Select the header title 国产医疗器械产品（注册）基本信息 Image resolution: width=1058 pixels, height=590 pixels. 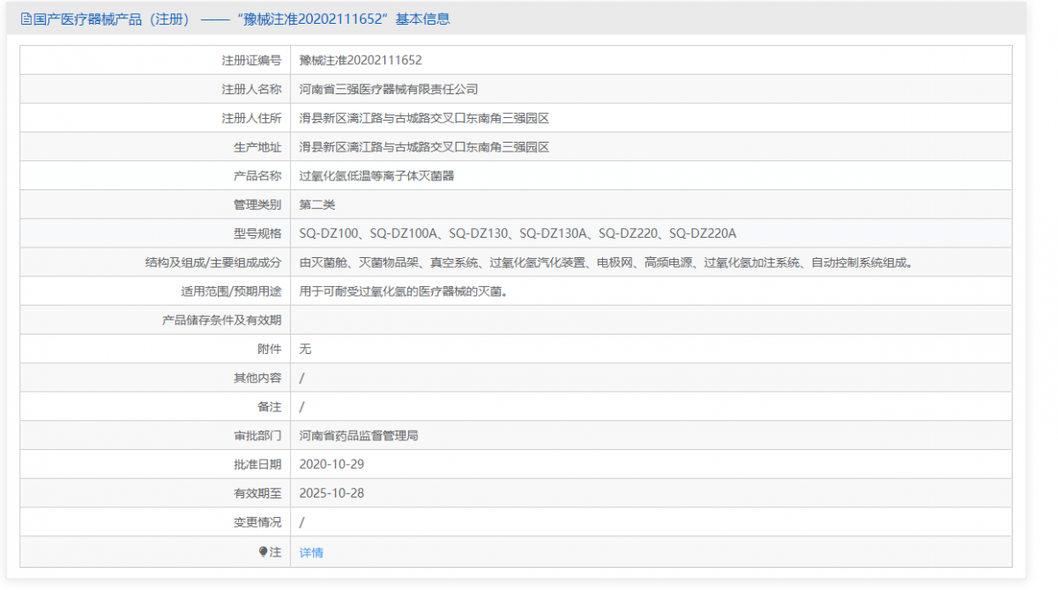(234, 18)
